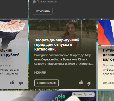Viewport: 114px width, 101px height.
Task: Click the Пожаловаться complaint icon
Action: tap(34, 2)
